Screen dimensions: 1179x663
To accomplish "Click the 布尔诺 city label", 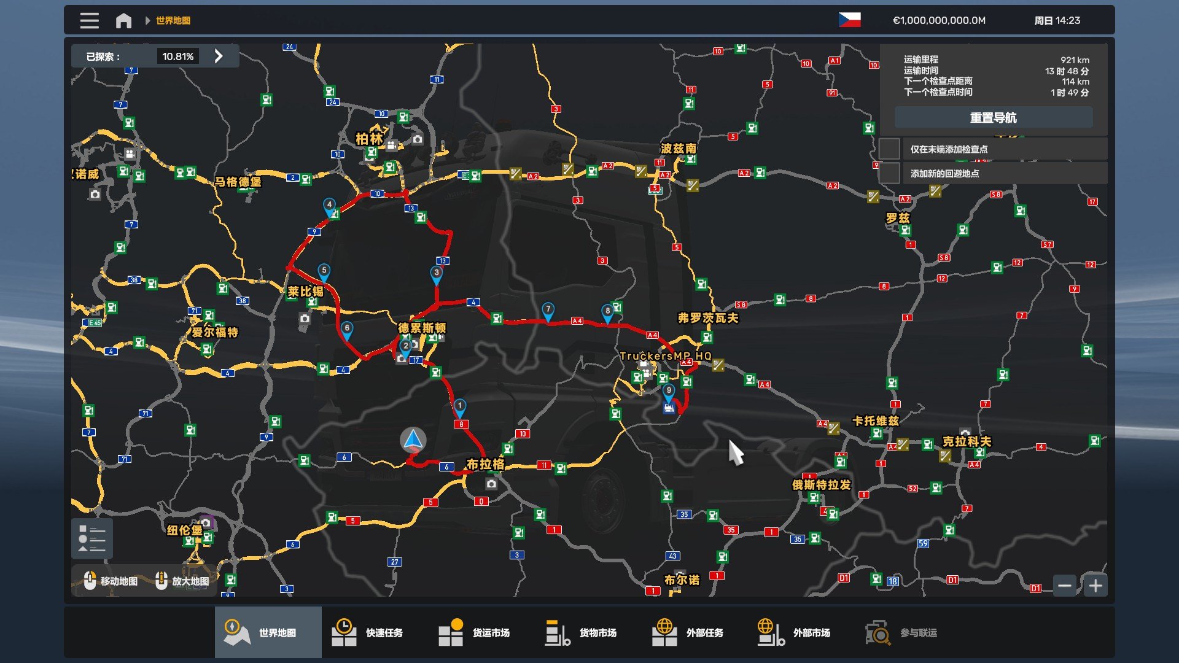I will pyautogui.click(x=682, y=580).
